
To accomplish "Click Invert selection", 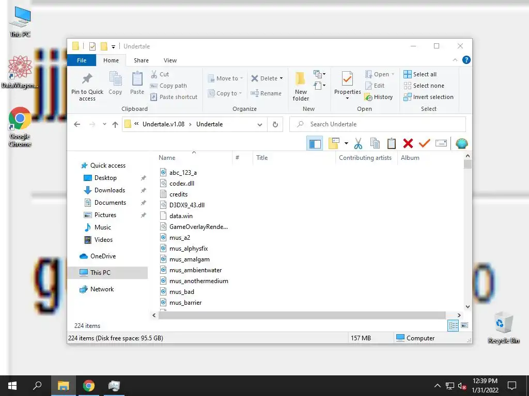I will coord(428,97).
